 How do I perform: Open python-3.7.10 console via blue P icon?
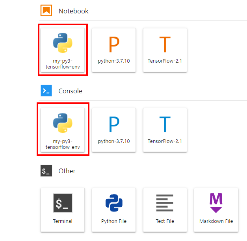pyautogui.click(x=114, y=124)
